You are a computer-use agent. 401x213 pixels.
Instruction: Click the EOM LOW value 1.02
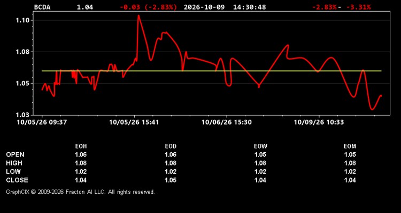(350, 171)
